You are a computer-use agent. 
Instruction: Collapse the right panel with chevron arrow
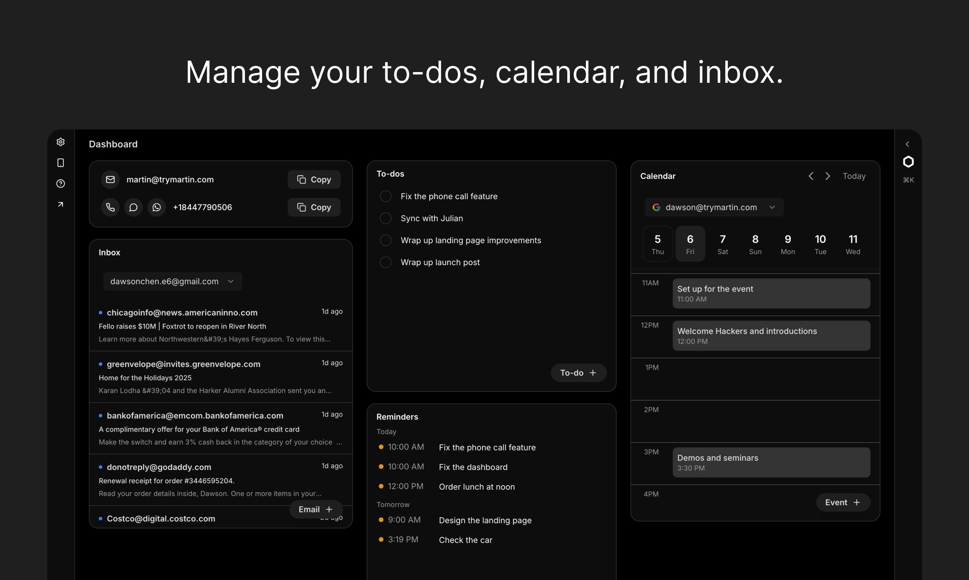(x=907, y=144)
